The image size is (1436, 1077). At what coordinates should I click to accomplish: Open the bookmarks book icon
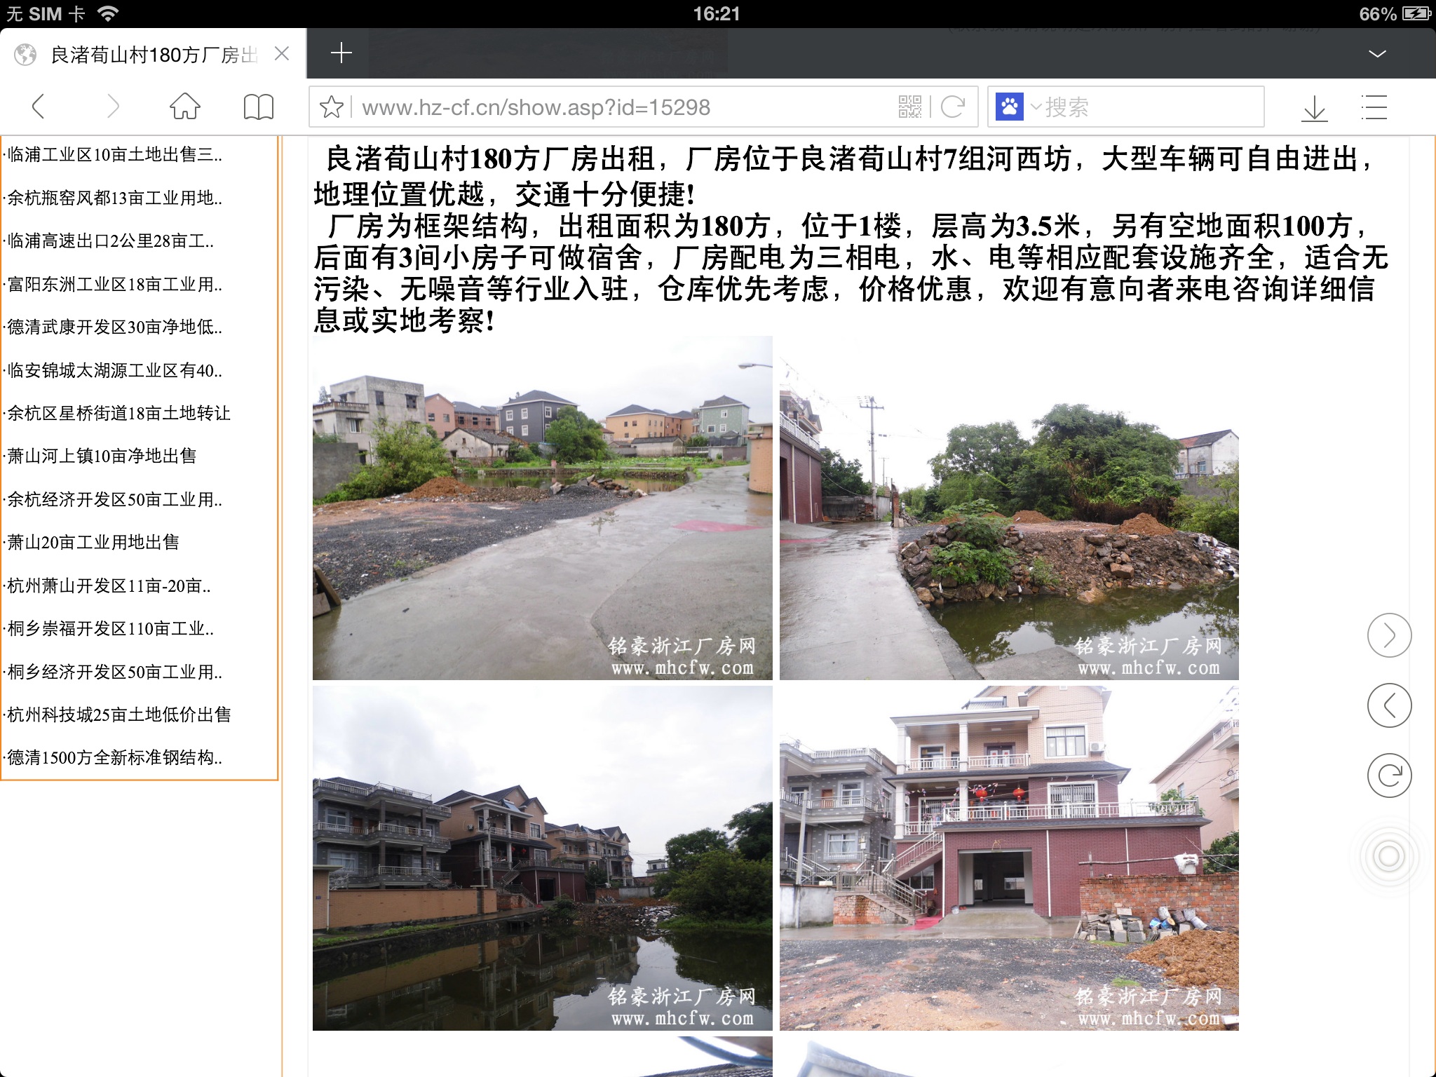click(258, 107)
